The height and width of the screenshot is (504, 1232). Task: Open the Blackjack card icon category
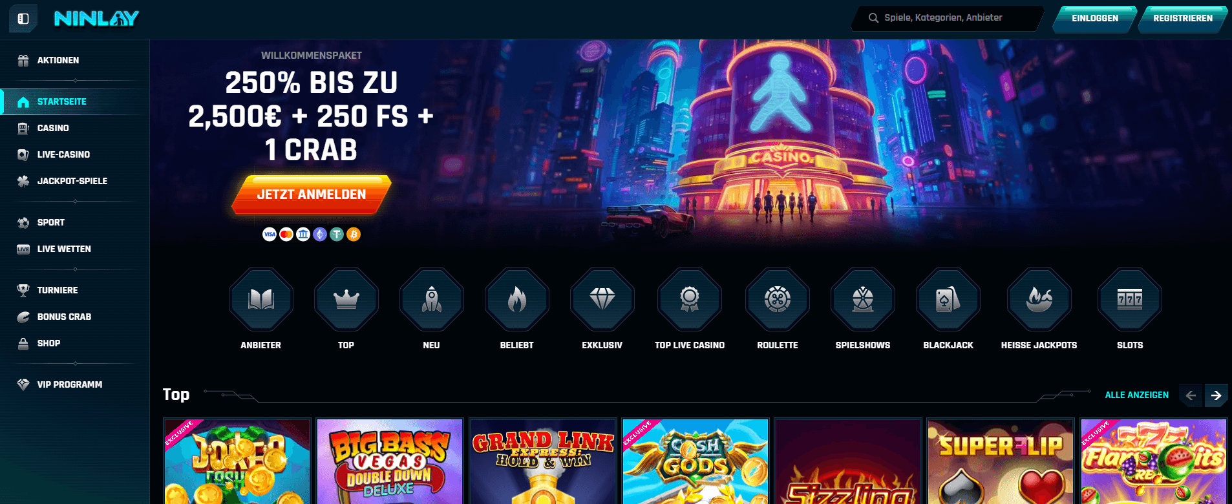click(x=948, y=299)
